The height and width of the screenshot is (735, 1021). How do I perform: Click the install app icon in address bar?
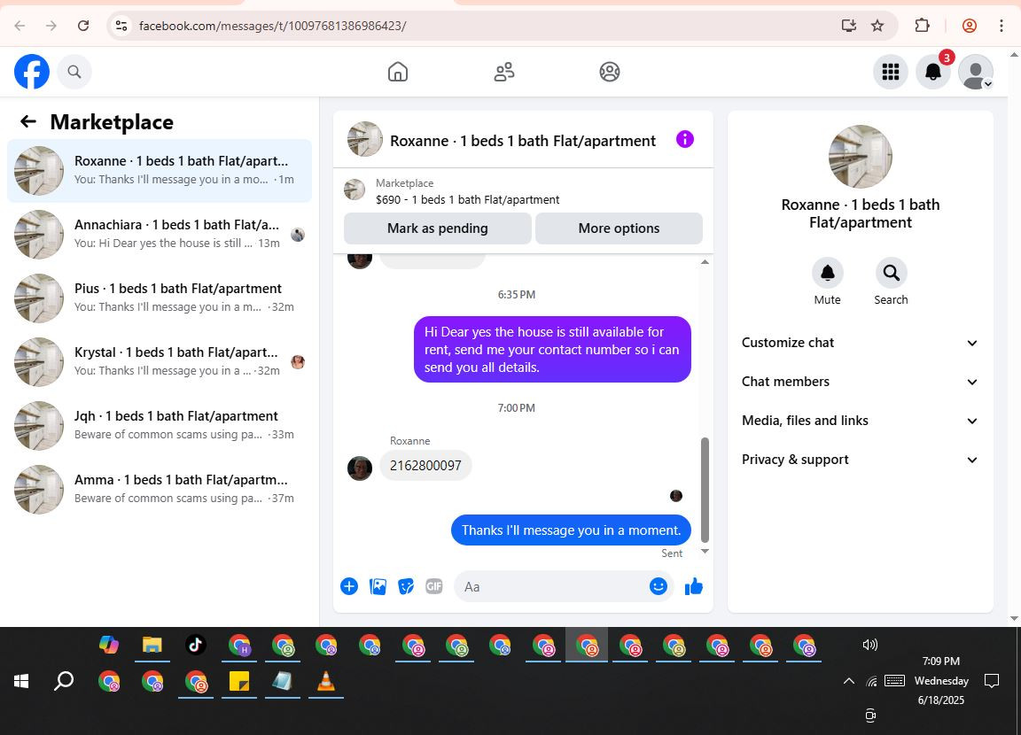(x=848, y=26)
